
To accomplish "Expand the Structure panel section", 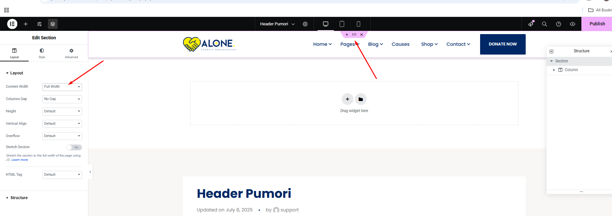I will [x=17, y=198].
